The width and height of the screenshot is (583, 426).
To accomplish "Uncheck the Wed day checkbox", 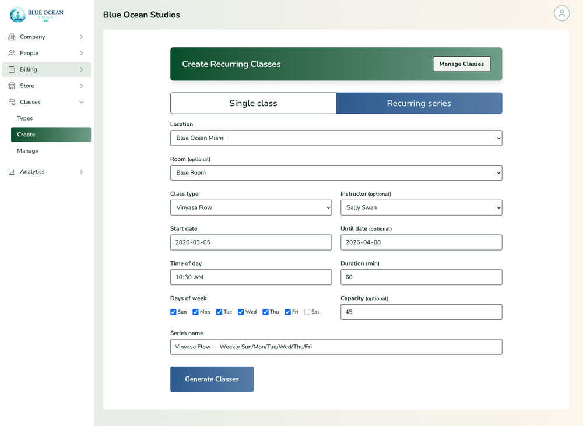I will [241, 312].
